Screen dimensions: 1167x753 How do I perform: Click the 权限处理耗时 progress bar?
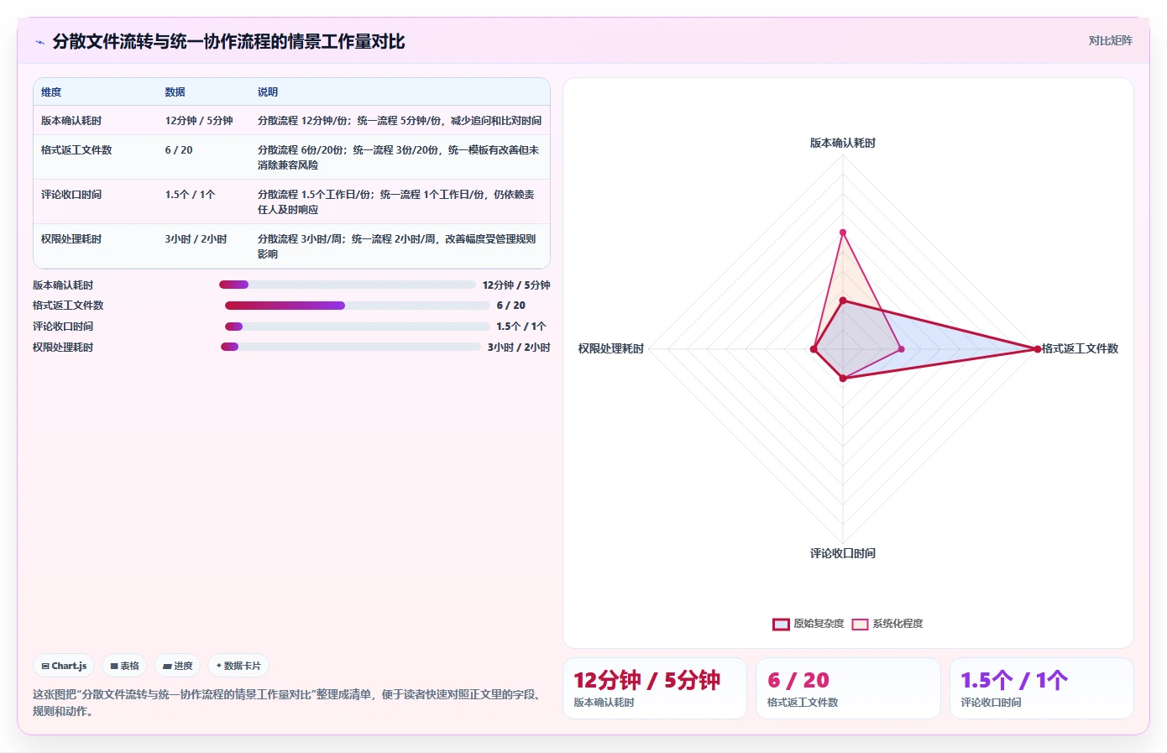(350, 347)
